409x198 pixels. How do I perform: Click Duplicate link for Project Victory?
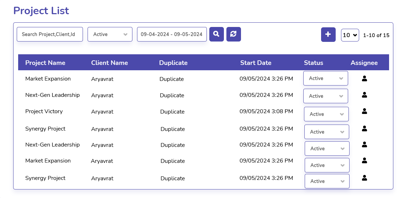point(172,112)
